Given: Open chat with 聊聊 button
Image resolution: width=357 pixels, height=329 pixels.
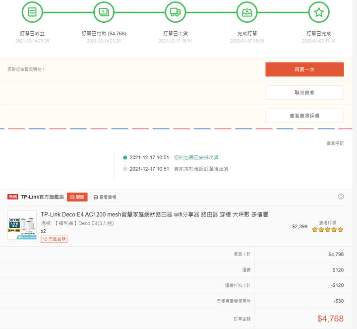Looking at the screenshot, I should (x=77, y=197).
